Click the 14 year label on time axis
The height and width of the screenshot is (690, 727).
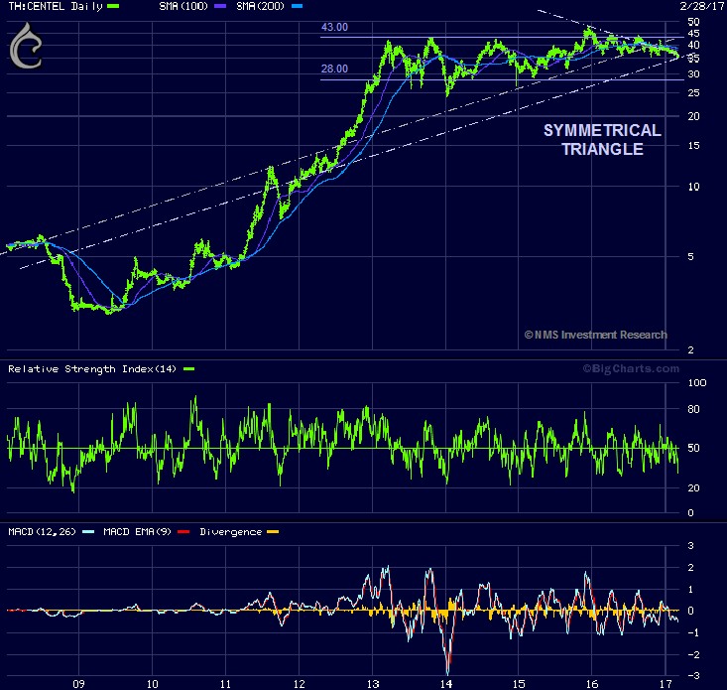click(446, 683)
